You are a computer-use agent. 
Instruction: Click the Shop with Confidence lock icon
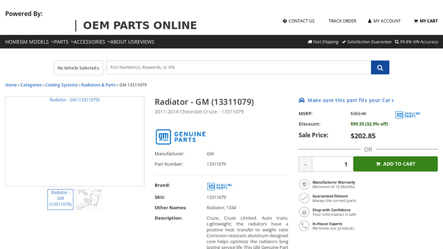click(x=304, y=212)
